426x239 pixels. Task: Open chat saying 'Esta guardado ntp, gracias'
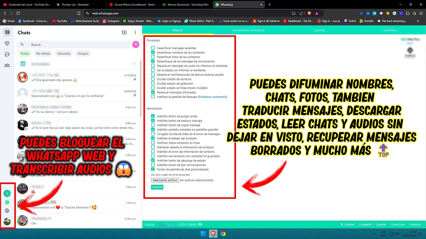tap(78, 77)
